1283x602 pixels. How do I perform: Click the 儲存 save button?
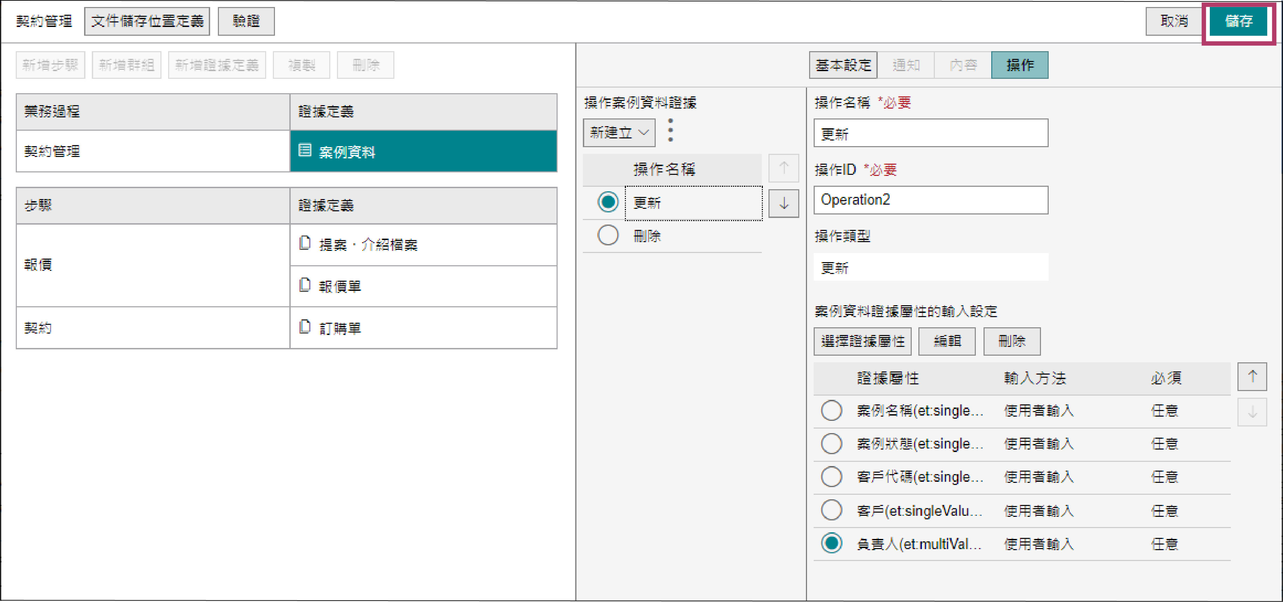[1238, 21]
